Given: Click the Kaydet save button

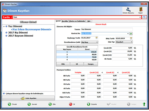Looking at the screenshot, I should 112,104.
